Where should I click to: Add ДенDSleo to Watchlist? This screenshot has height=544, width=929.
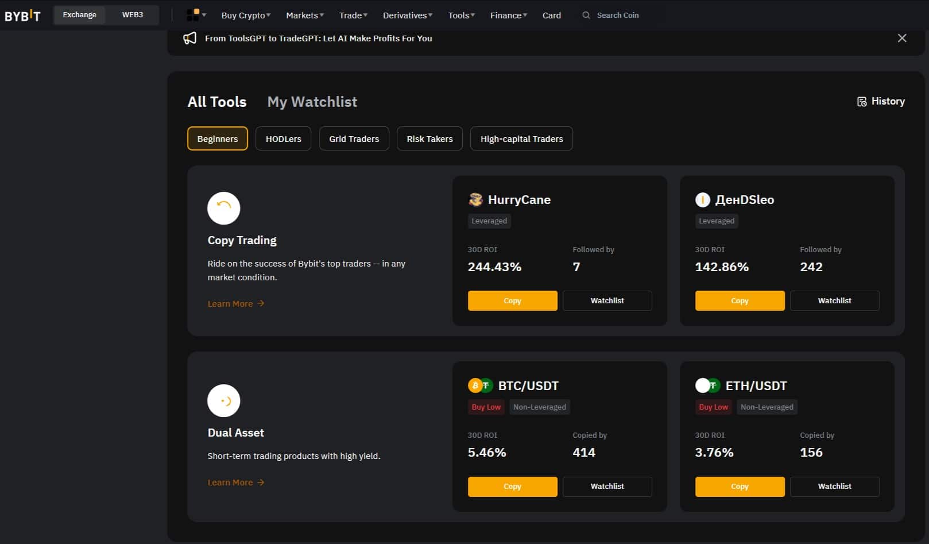(835, 300)
